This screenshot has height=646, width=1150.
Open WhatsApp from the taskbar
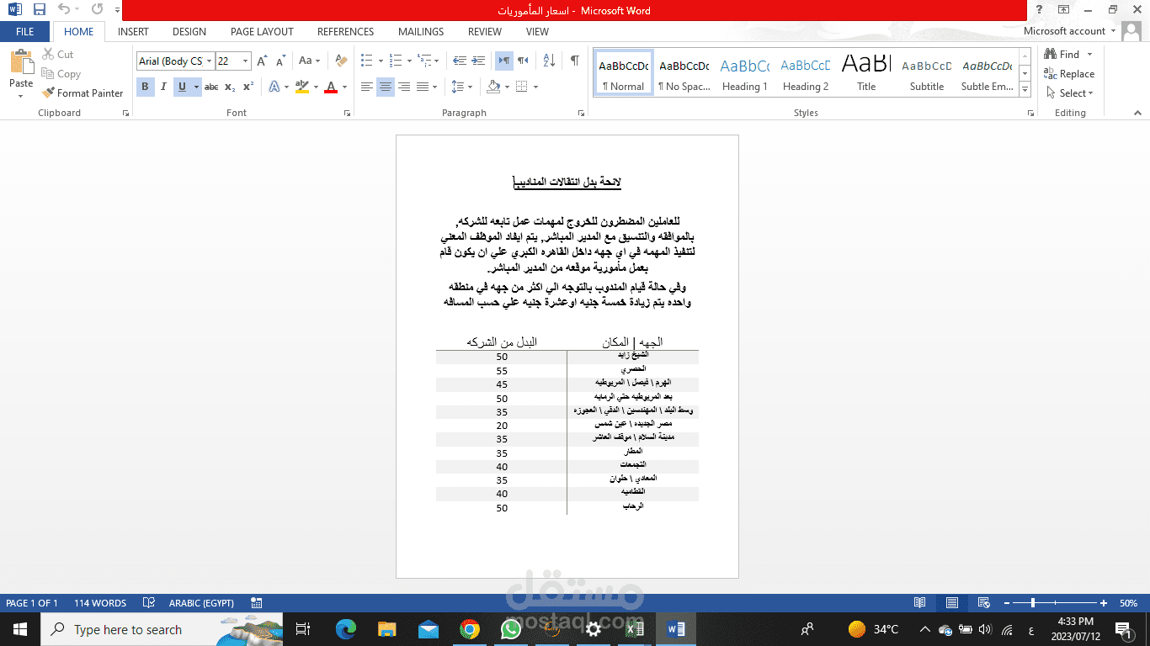pos(510,629)
